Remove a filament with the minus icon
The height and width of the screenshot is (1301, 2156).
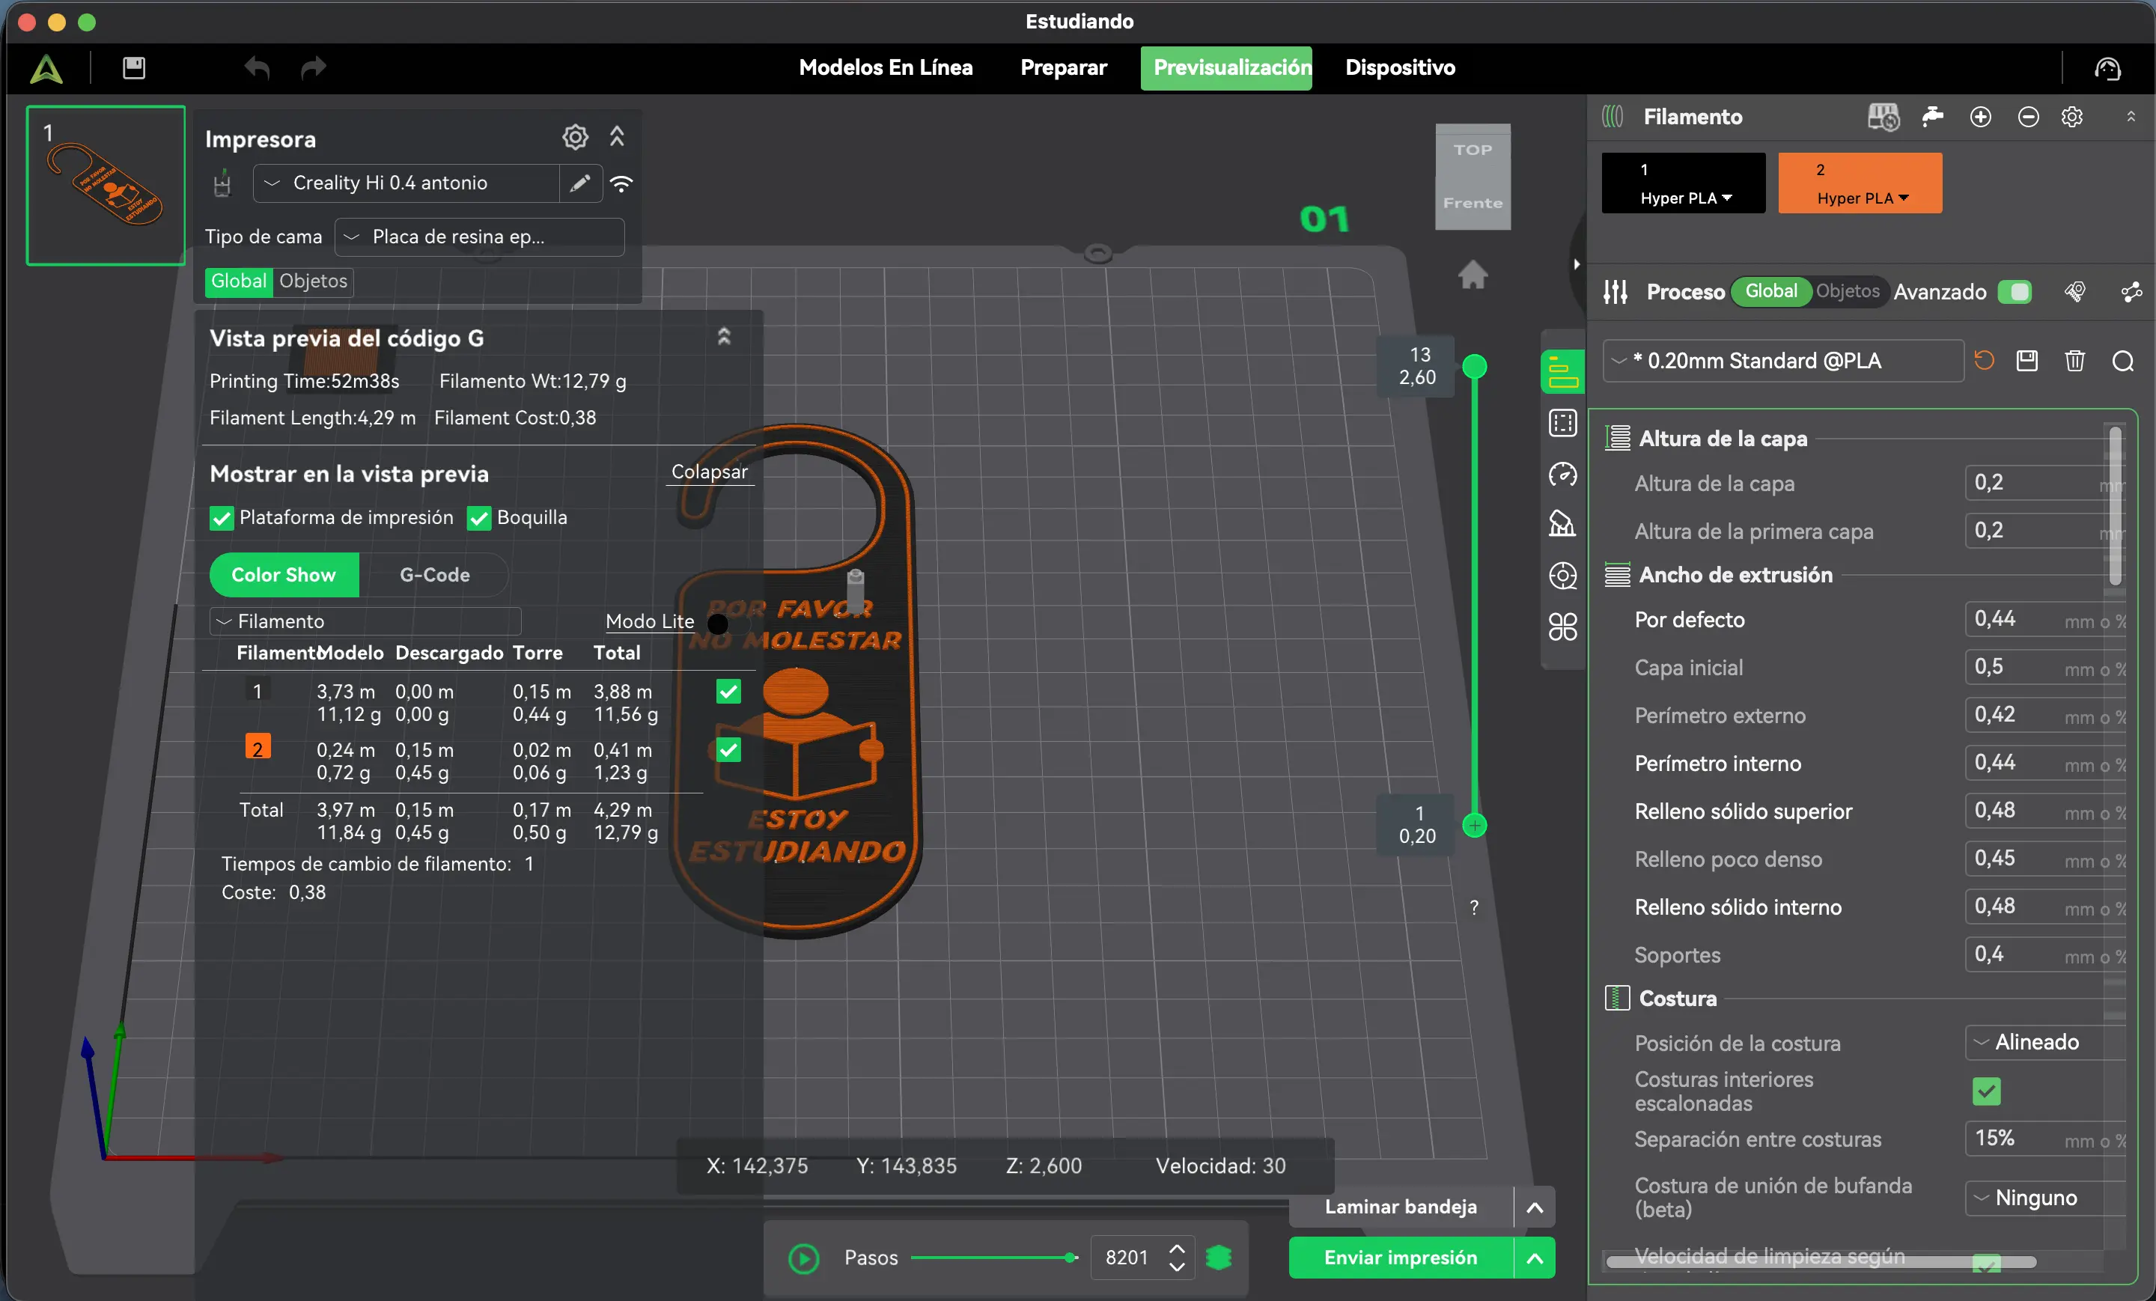[2027, 116]
